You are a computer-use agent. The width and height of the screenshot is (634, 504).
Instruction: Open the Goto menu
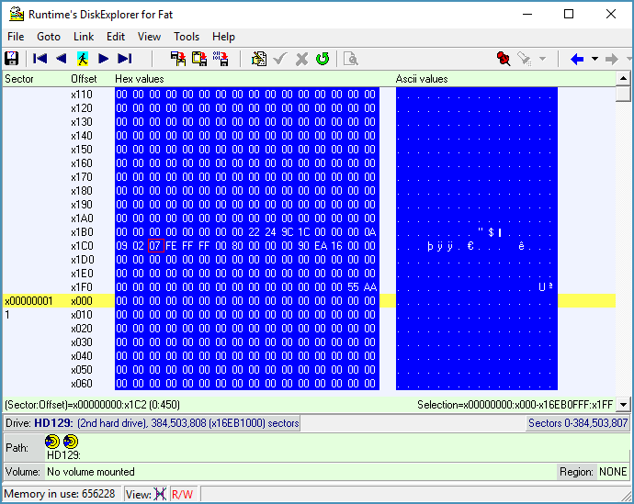point(49,37)
